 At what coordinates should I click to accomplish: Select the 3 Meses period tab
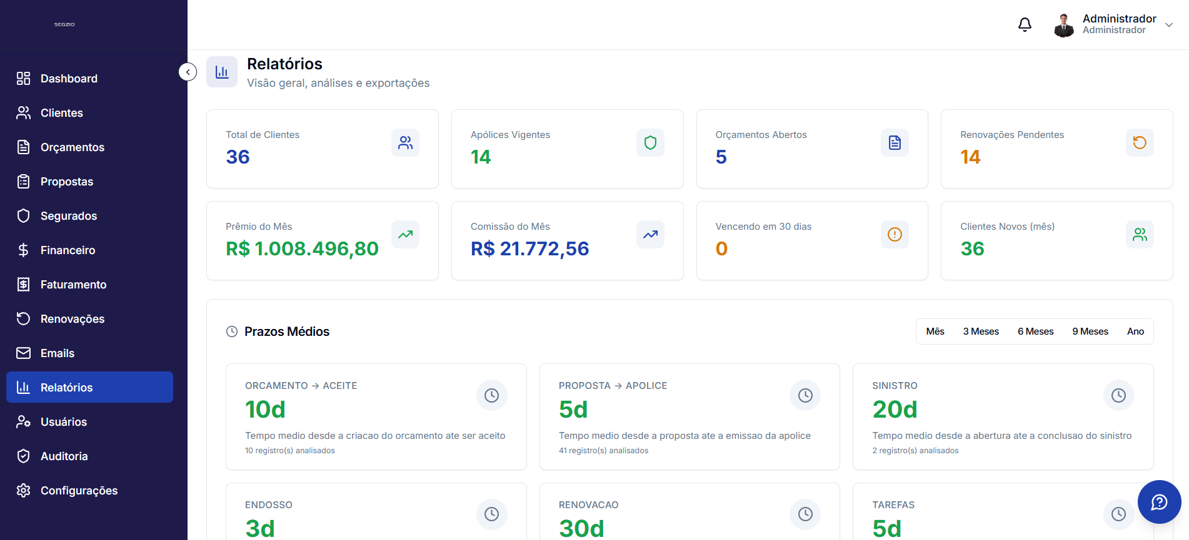pos(981,331)
